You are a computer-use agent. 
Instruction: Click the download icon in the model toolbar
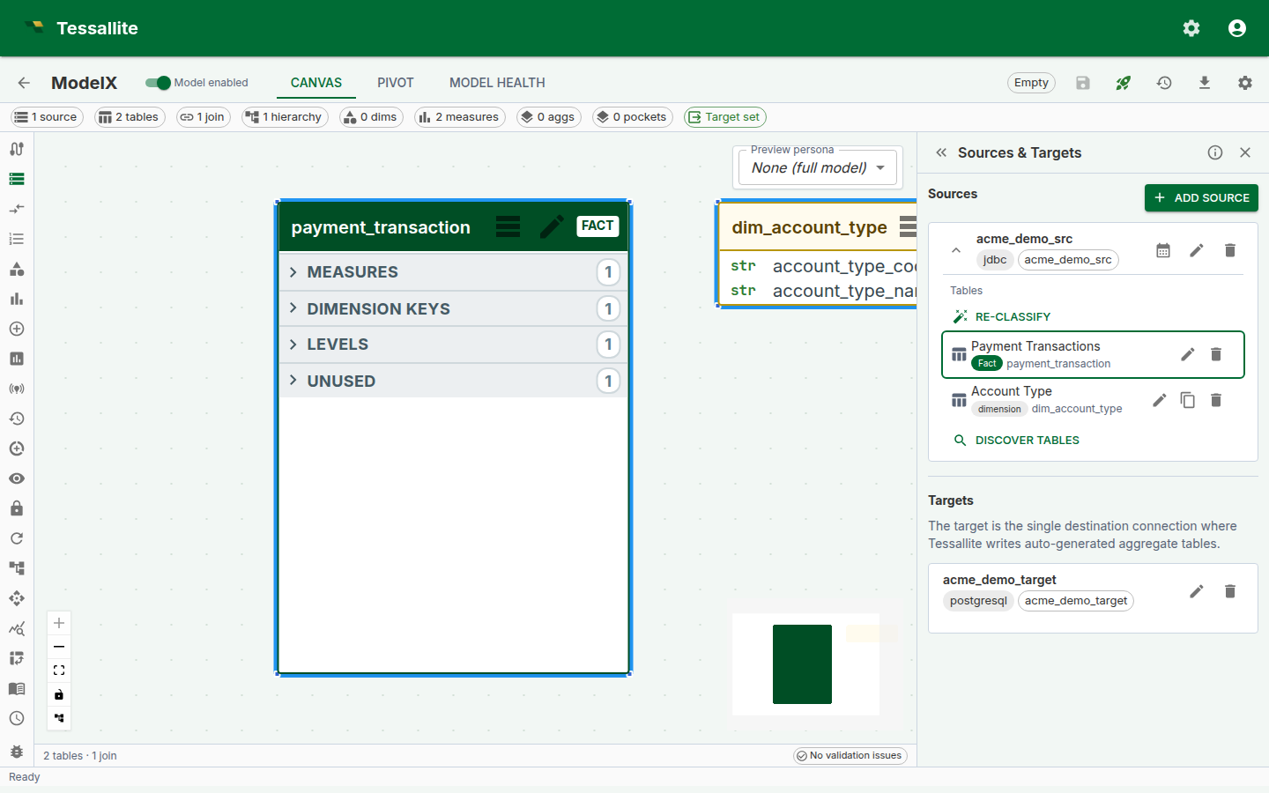[x=1205, y=83]
